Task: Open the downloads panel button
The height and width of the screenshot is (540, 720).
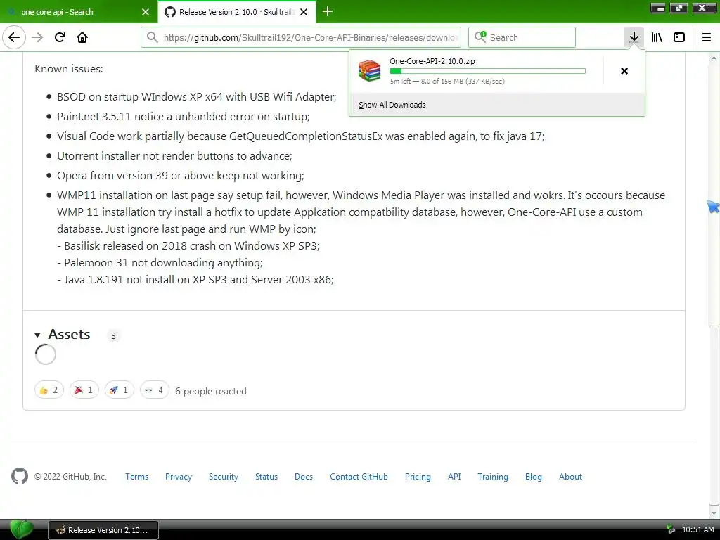Action: point(634,37)
